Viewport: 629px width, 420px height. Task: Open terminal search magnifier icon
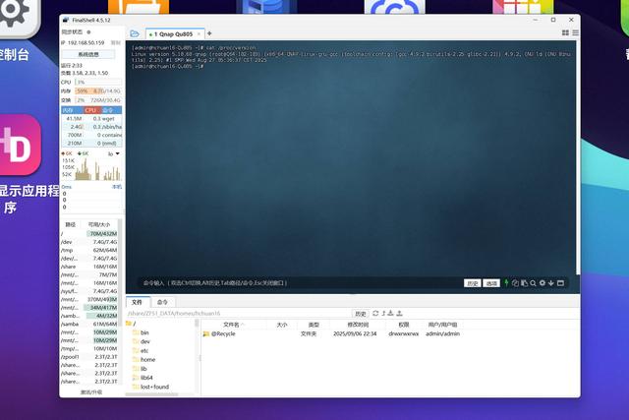pyautogui.click(x=533, y=283)
